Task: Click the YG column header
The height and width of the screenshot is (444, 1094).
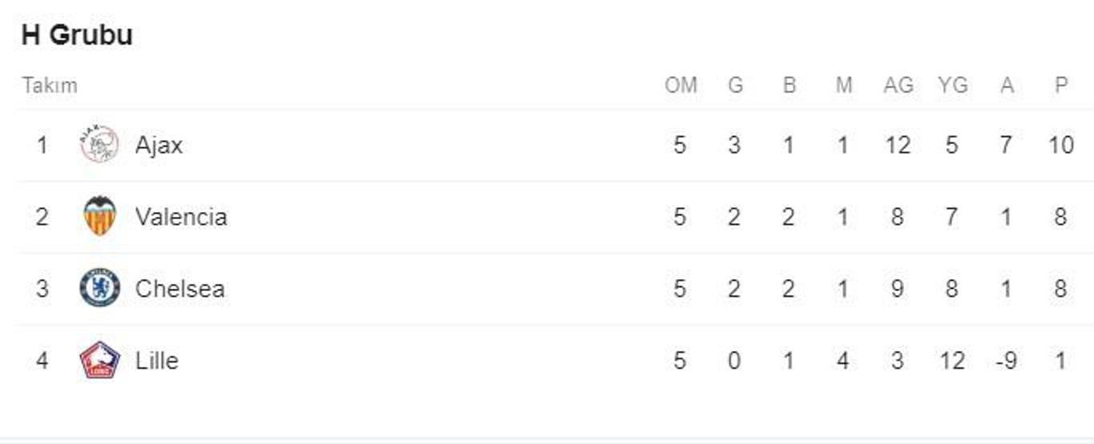Action: point(952,86)
